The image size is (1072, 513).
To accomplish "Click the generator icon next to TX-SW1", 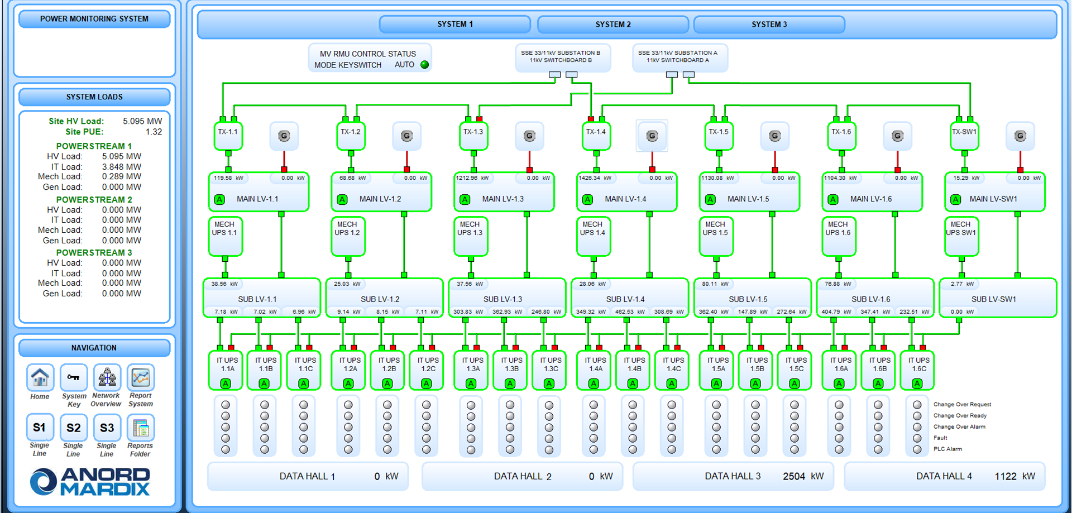I will click(x=1020, y=136).
